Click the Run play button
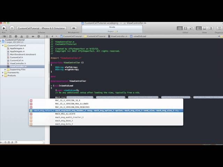Image resolution: width=223 pixels, height=167 pixels. (4, 28)
